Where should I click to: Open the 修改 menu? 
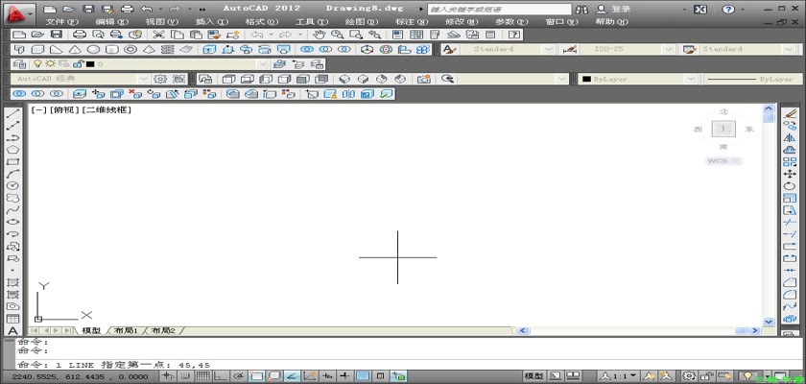pos(462,21)
